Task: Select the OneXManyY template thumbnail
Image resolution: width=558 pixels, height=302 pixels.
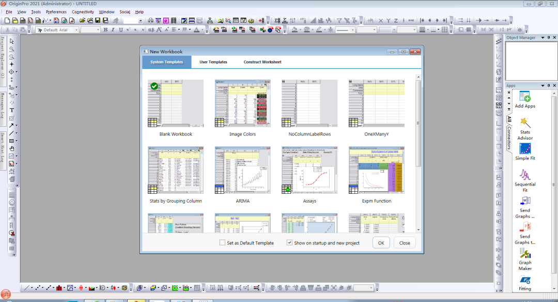Action: click(377, 103)
